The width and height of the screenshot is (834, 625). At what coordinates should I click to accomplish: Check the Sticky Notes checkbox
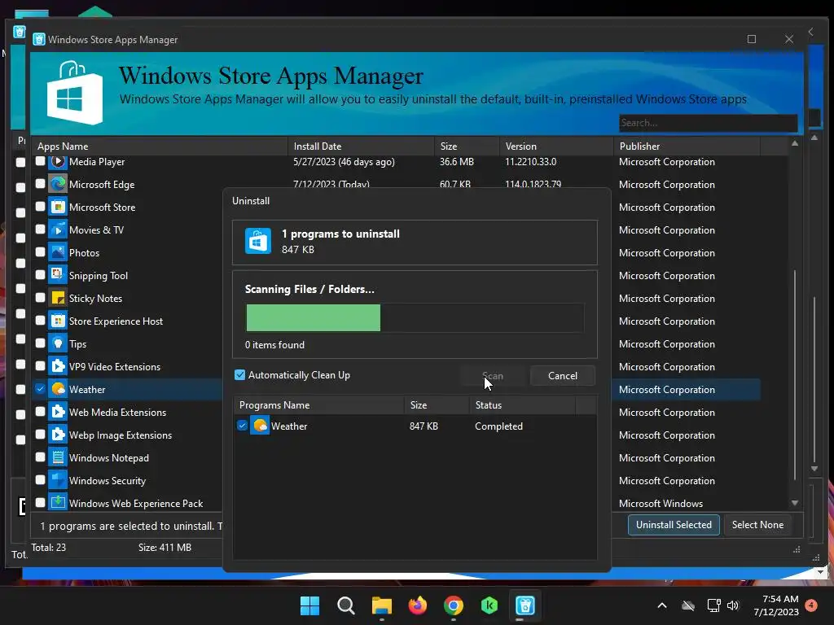click(x=40, y=298)
